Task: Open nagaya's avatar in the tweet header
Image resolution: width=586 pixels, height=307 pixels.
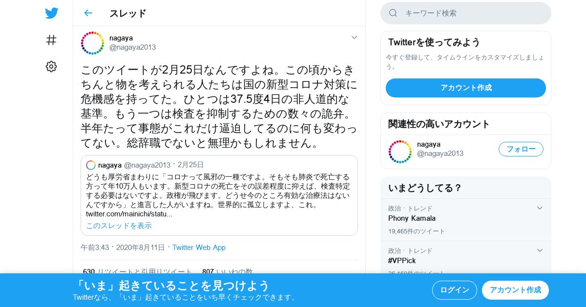Action: tap(93, 43)
